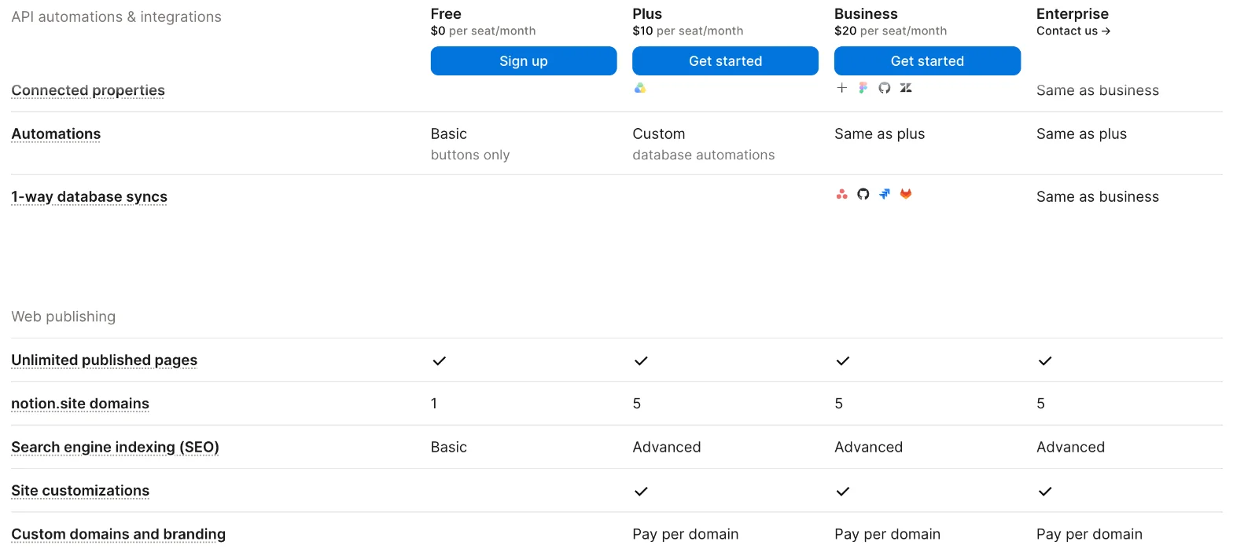Viewport: 1233px width, 556px height.
Task: Click the GitLab icon in database syncs row
Action: (906, 194)
